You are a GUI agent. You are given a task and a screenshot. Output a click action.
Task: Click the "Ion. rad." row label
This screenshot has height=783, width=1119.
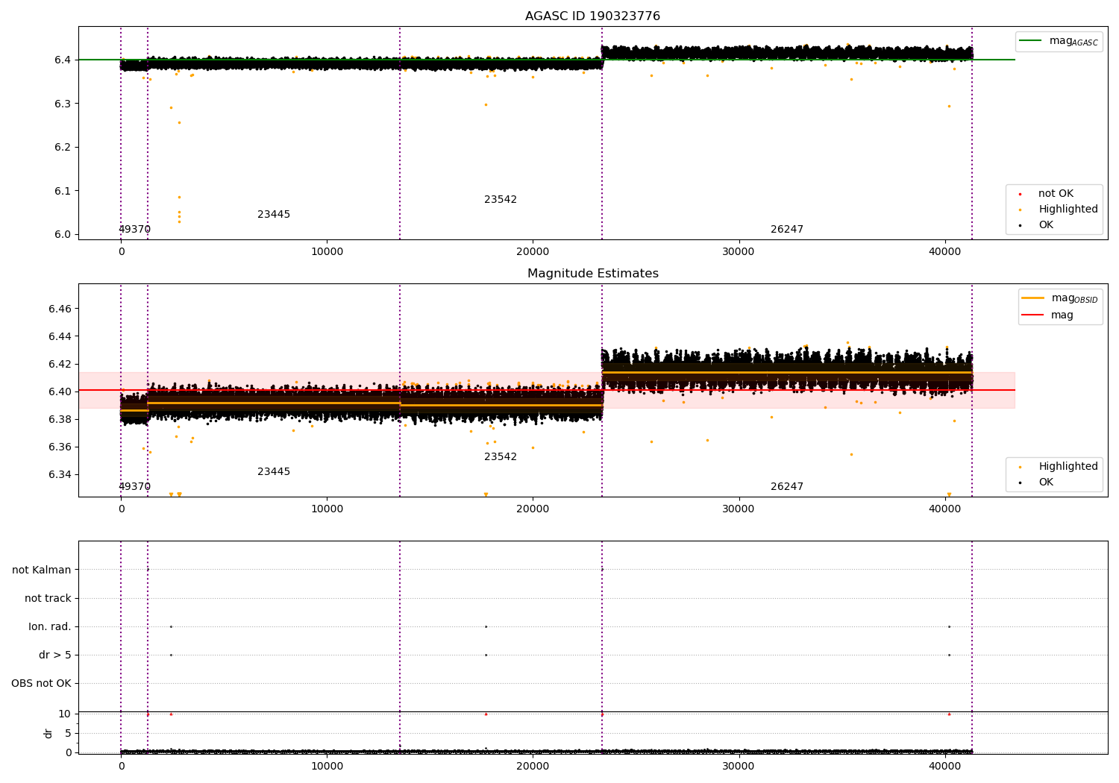click(x=50, y=626)
